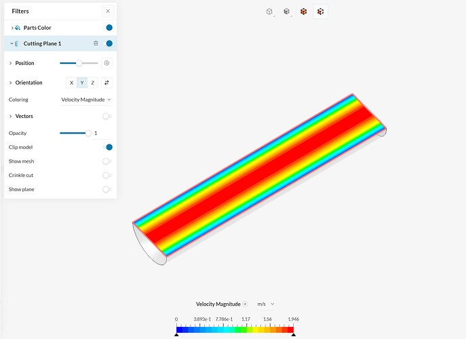466x339 pixels.
Task: Enable the Vectors toggle
Action: (107, 116)
